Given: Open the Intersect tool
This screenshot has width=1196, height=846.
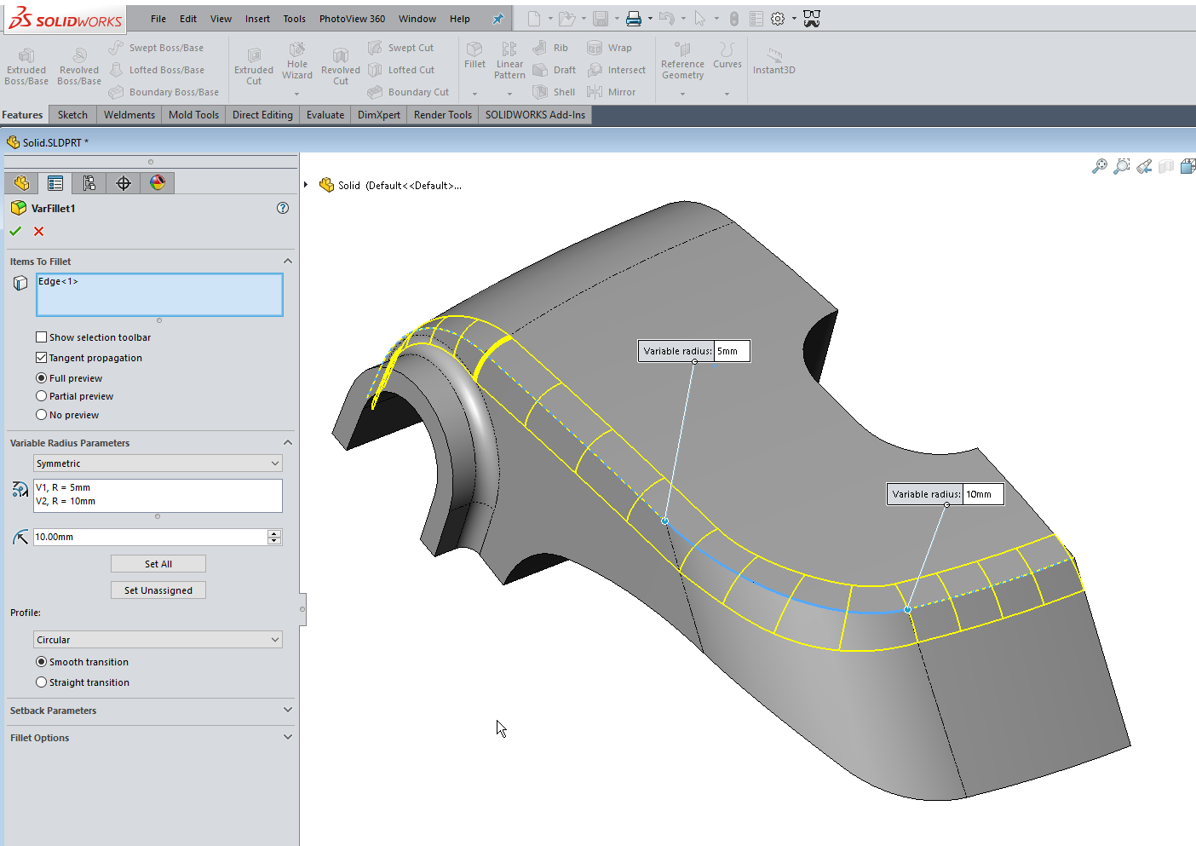Looking at the screenshot, I should point(616,70).
